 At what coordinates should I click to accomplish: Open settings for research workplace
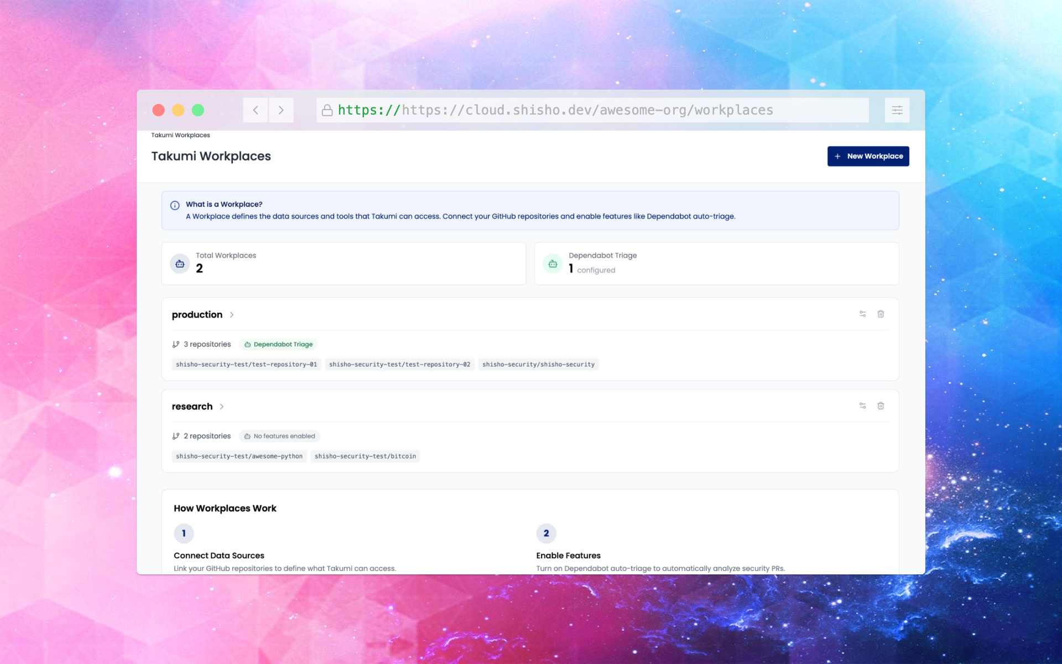pos(862,406)
